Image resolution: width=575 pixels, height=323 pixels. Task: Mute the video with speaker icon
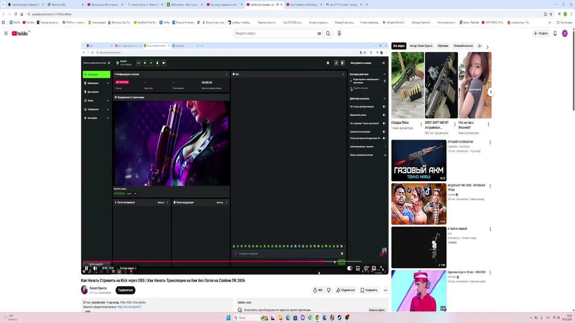[x=95, y=268]
